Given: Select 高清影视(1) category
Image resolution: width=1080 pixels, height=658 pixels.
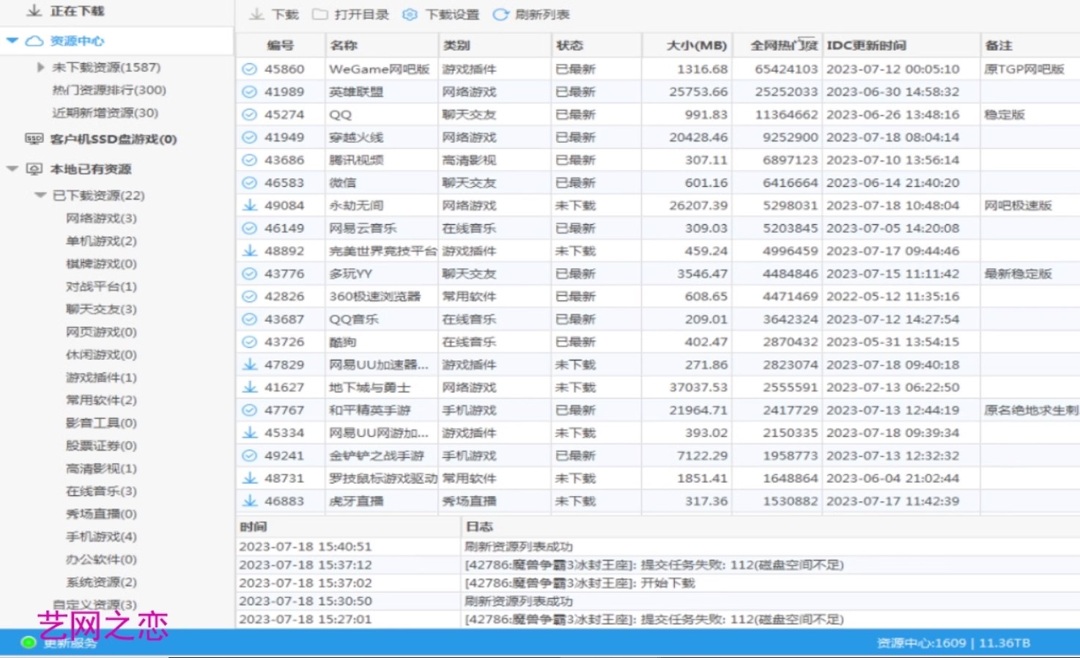Looking at the screenshot, I should click(x=101, y=468).
